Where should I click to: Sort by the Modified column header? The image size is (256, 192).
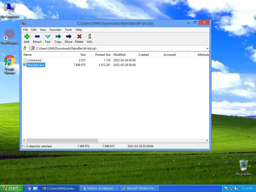(x=124, y=55)
